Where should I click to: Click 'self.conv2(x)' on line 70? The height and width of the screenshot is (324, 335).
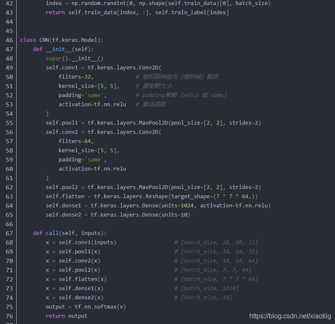click(x=79, y=261)
